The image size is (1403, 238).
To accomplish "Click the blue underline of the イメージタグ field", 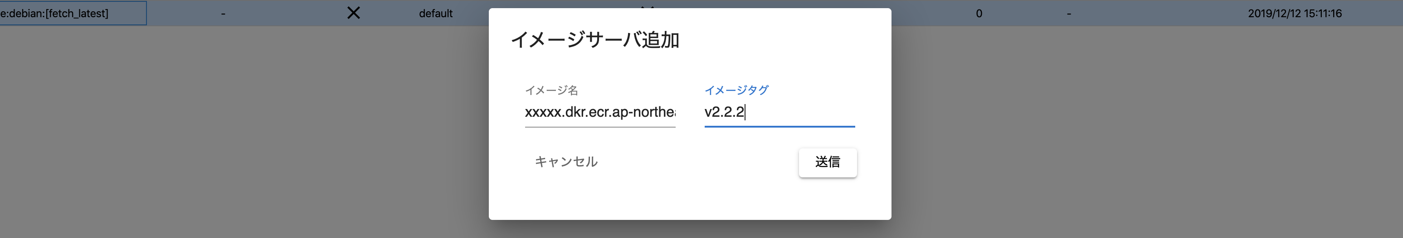I will click(x=779, y=126).
